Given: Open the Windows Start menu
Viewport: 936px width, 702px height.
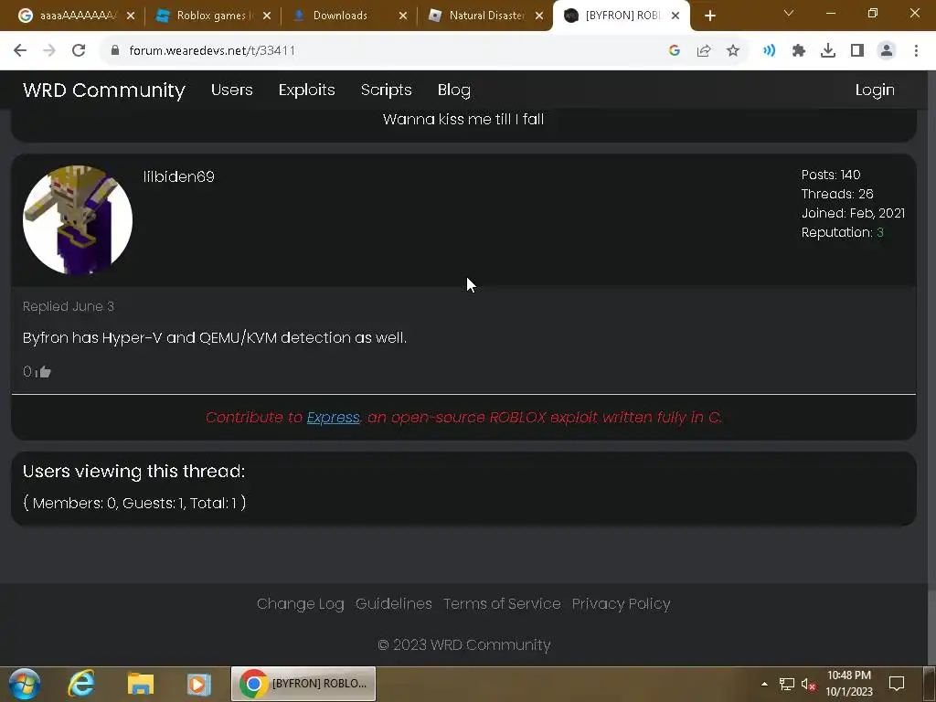Looking at the screenshot, I should point(25,684).
